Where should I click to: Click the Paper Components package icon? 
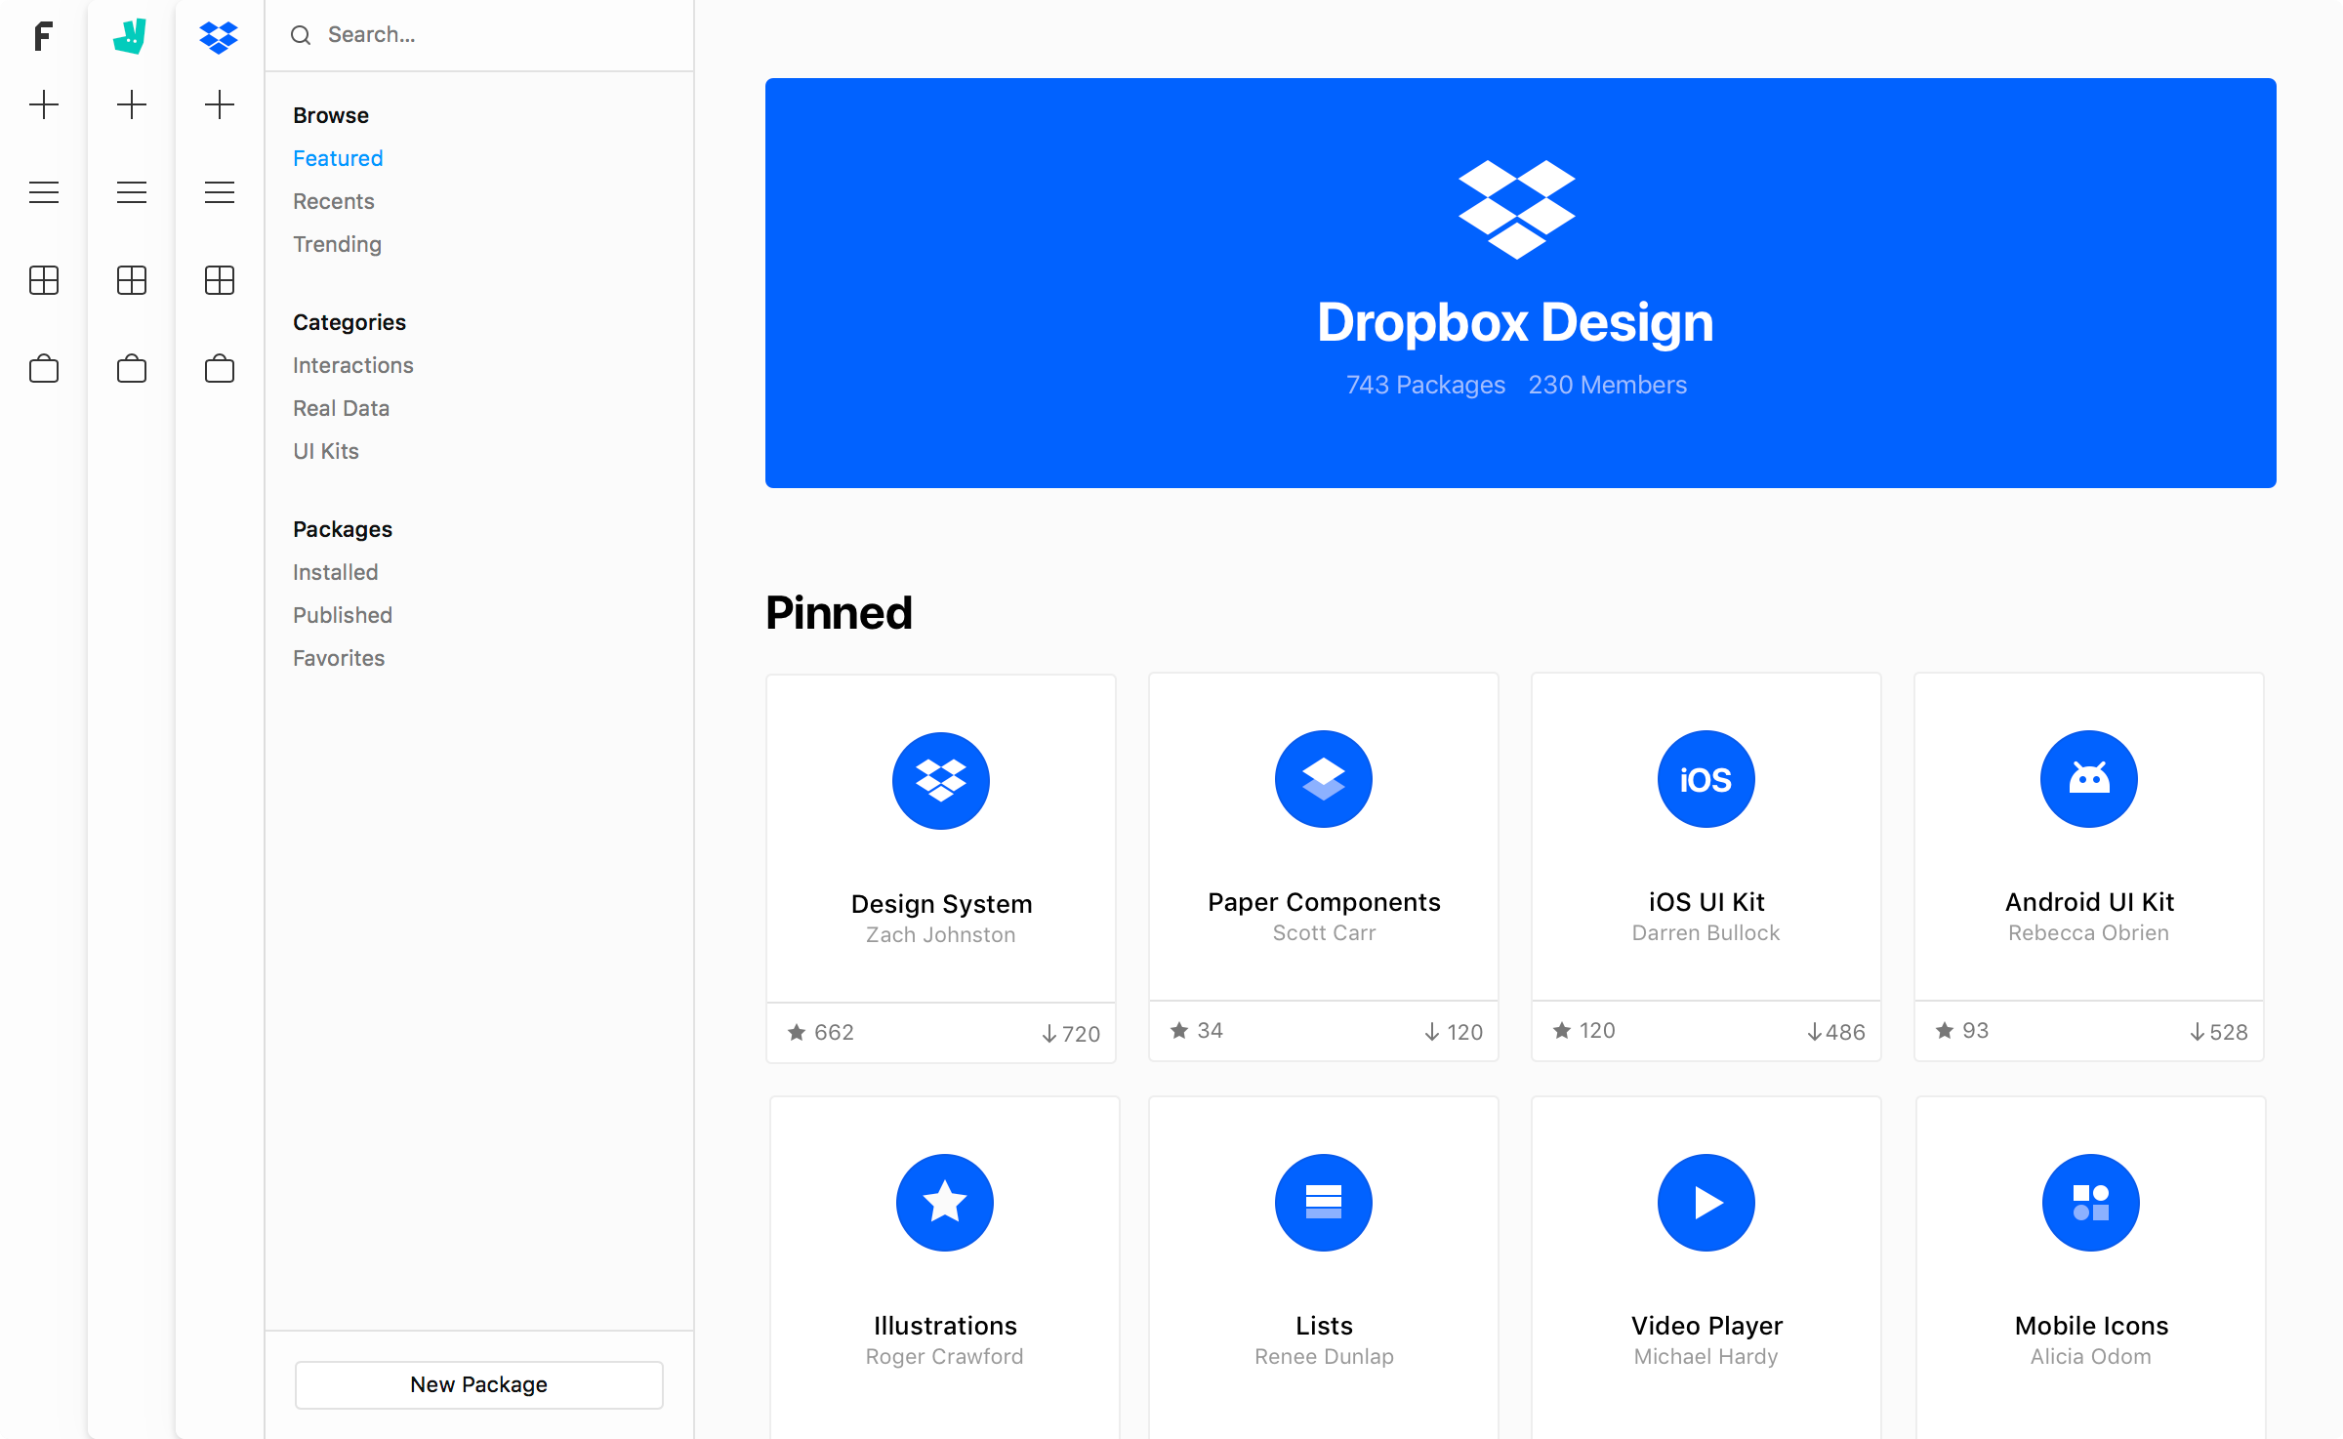coord(1324,778)
